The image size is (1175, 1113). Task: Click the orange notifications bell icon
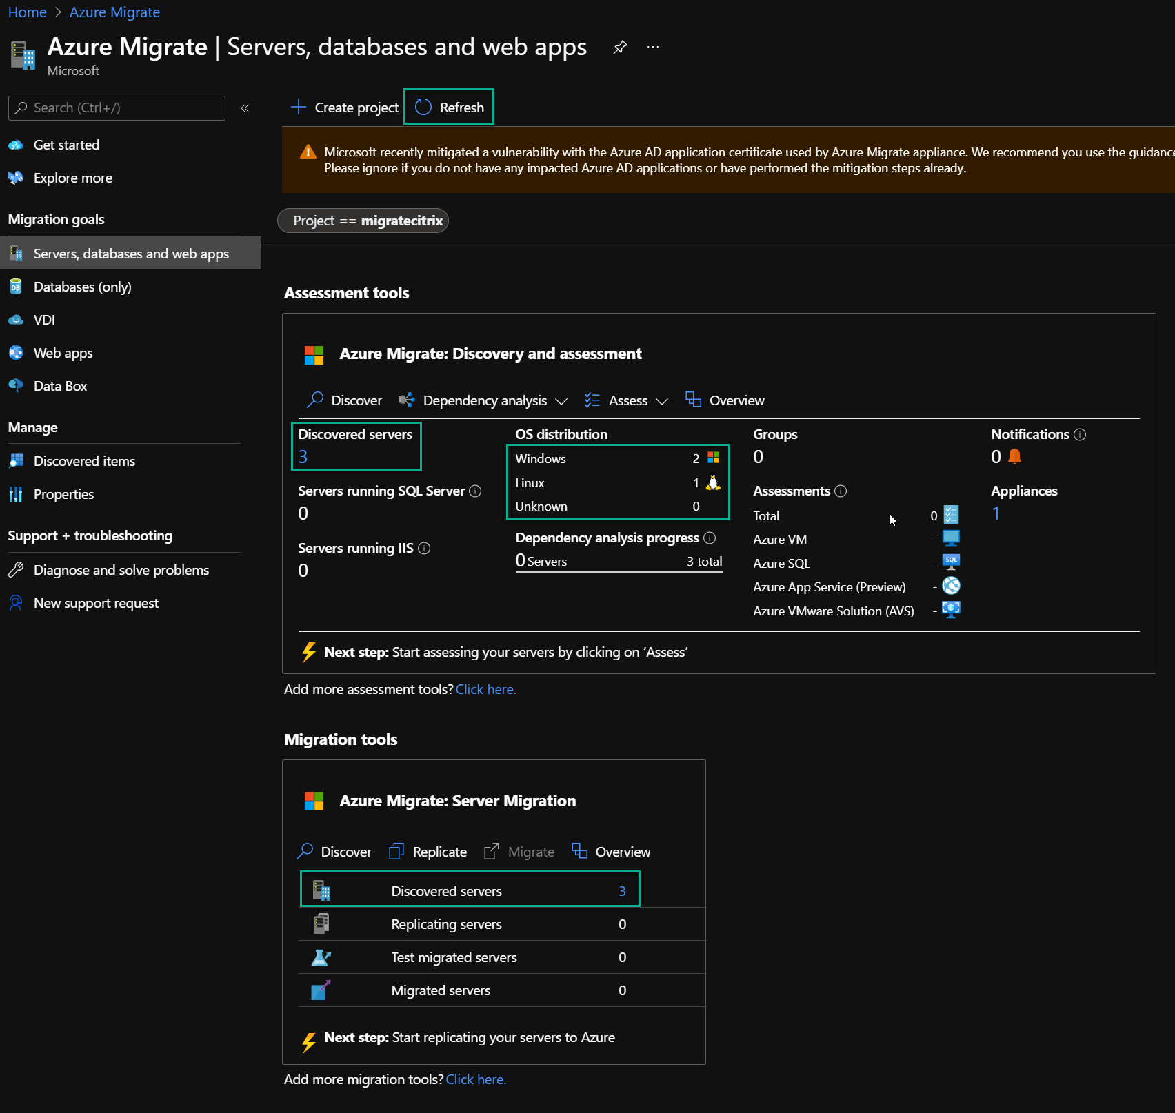1014,456
